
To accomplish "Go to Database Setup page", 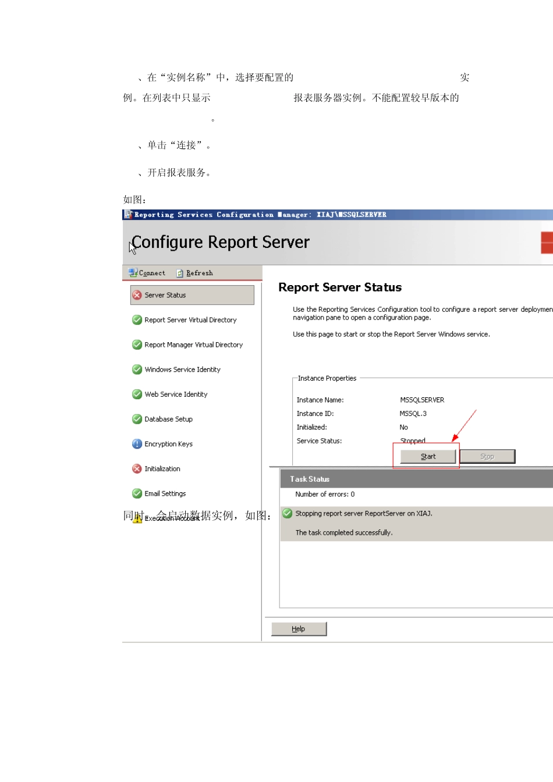I will click(168, 419).
